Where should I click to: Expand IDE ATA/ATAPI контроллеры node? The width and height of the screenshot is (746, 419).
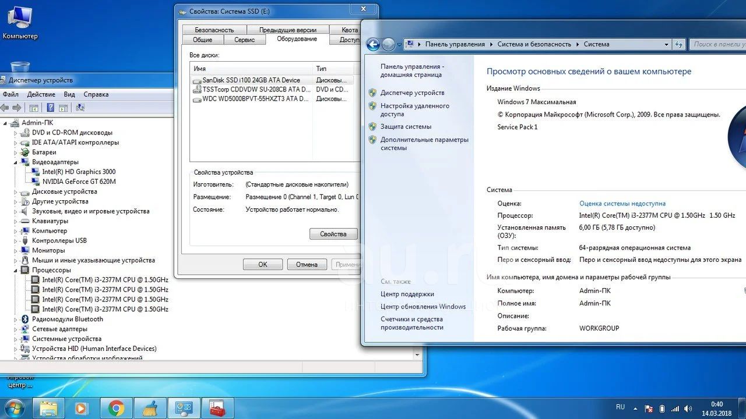pos(16,143)
